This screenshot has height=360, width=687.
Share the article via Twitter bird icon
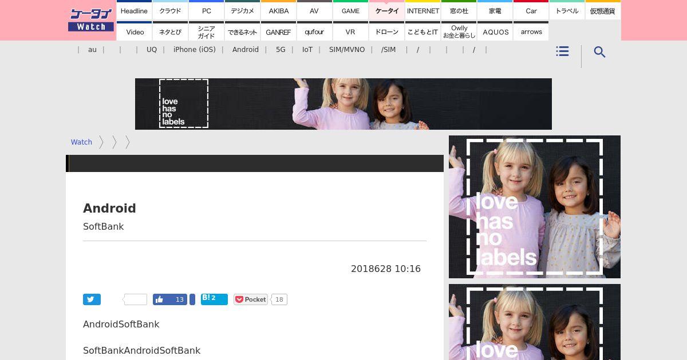tap(92, 299)
